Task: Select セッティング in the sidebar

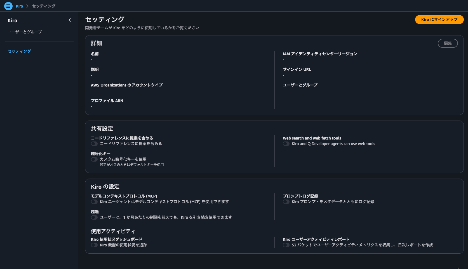Action: click(x=19, y=51)
